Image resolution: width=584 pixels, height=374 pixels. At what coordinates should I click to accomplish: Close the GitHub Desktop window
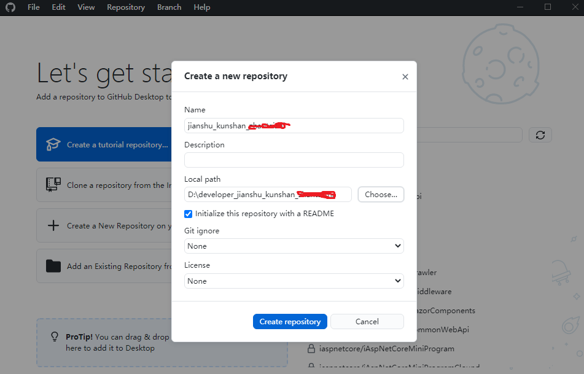click(575, 7)
